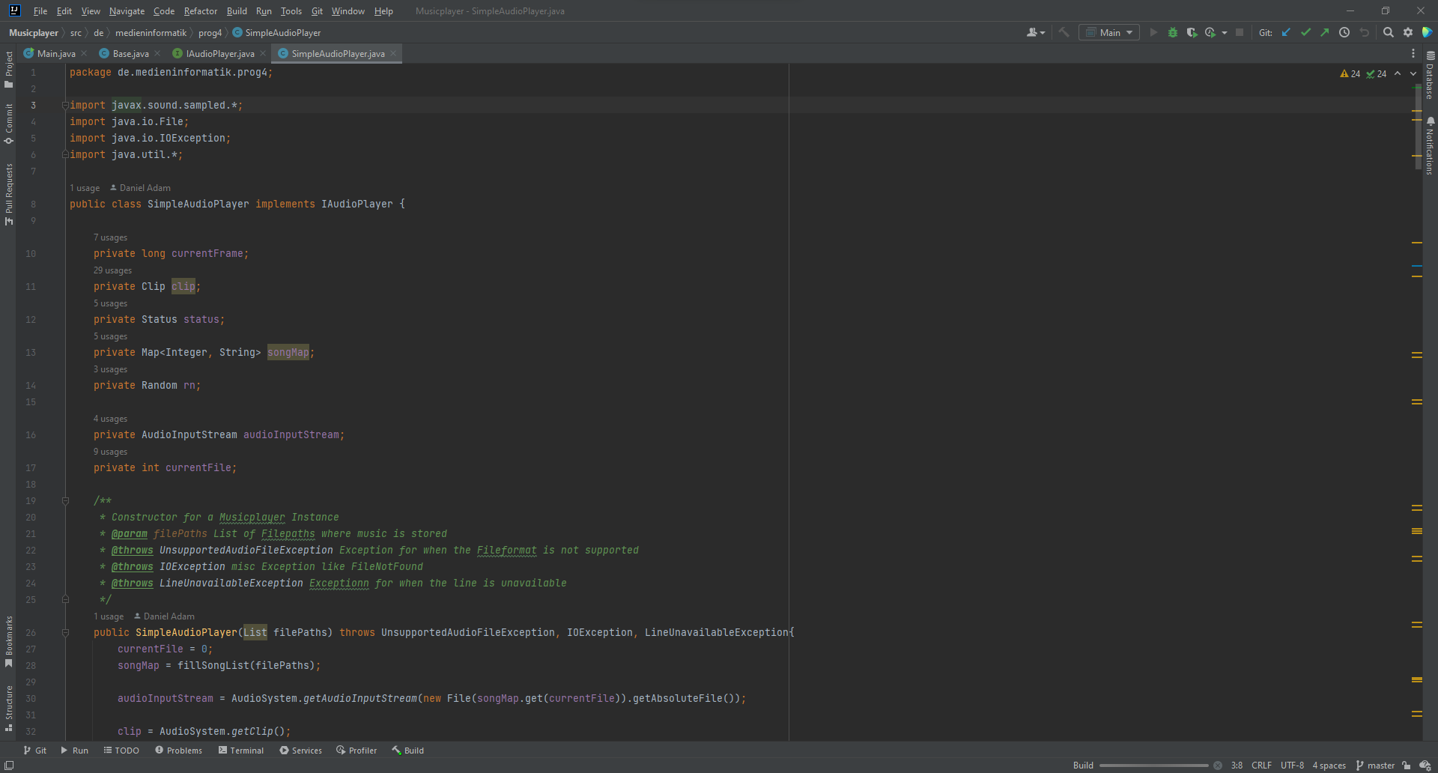
Task: Open the Bookmarks tool window
Action: point(8,641)
